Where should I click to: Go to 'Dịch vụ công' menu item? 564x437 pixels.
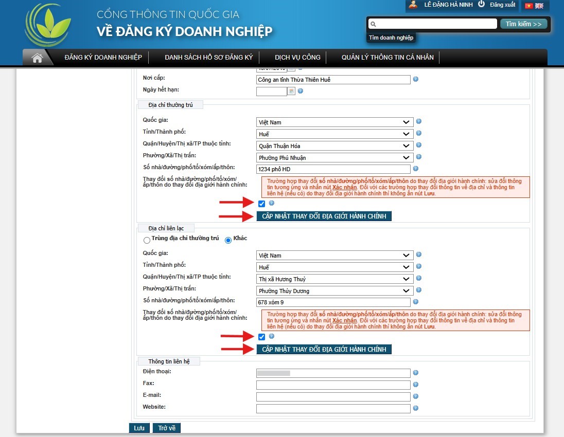297,58
